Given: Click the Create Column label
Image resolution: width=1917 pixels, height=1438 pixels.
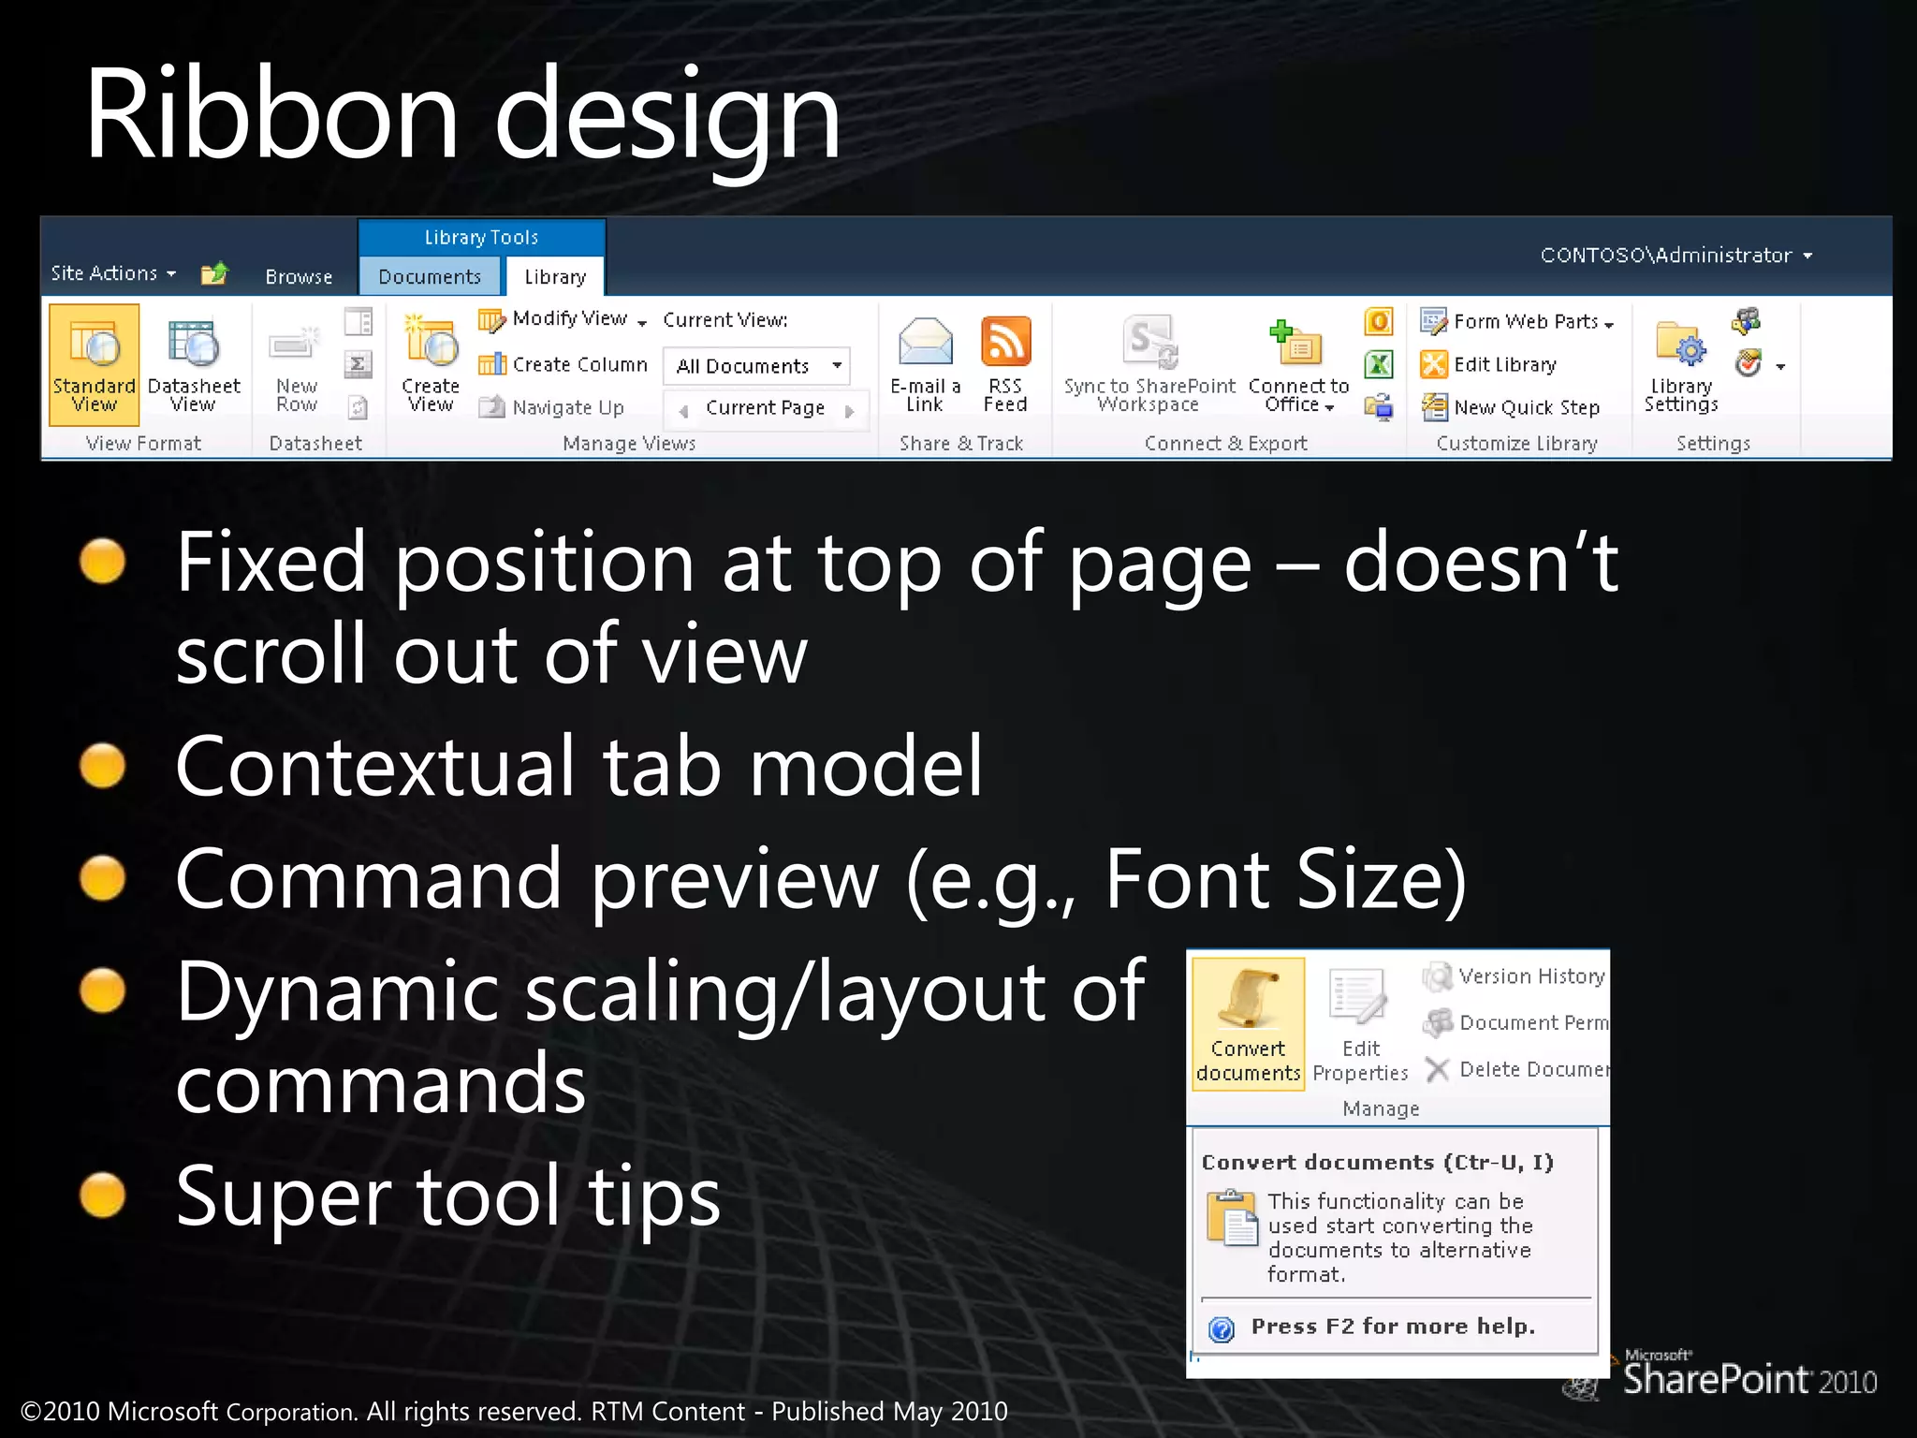Looking at the screenshot, I should tap(580, 364).
